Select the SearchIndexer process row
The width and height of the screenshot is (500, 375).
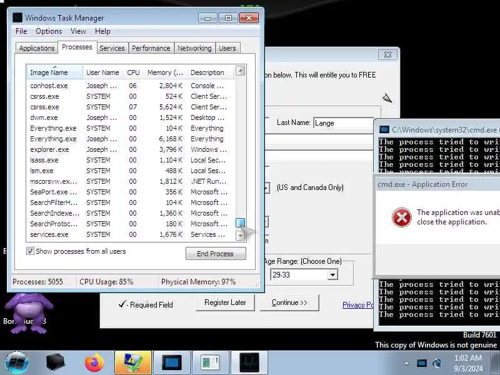coord(131,213)
